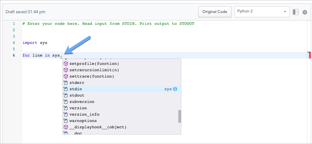Open the editor settings gear icon

pyautogui.click(x=305, y=12)
